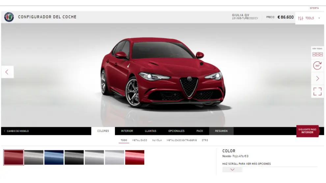Open the Pack tab
The width and height of the screenshot is (326, 183).
[200, 131]
